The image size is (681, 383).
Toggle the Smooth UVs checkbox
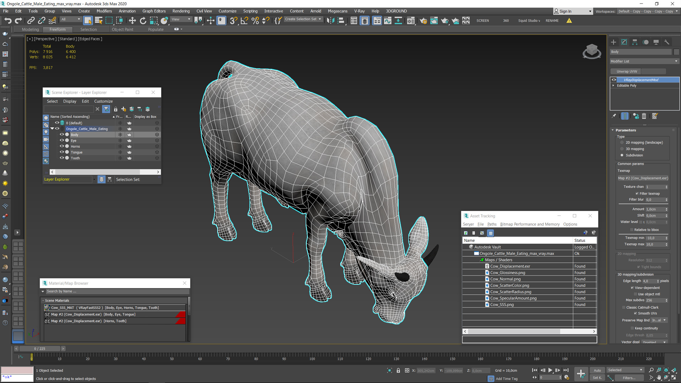[636, 313]
